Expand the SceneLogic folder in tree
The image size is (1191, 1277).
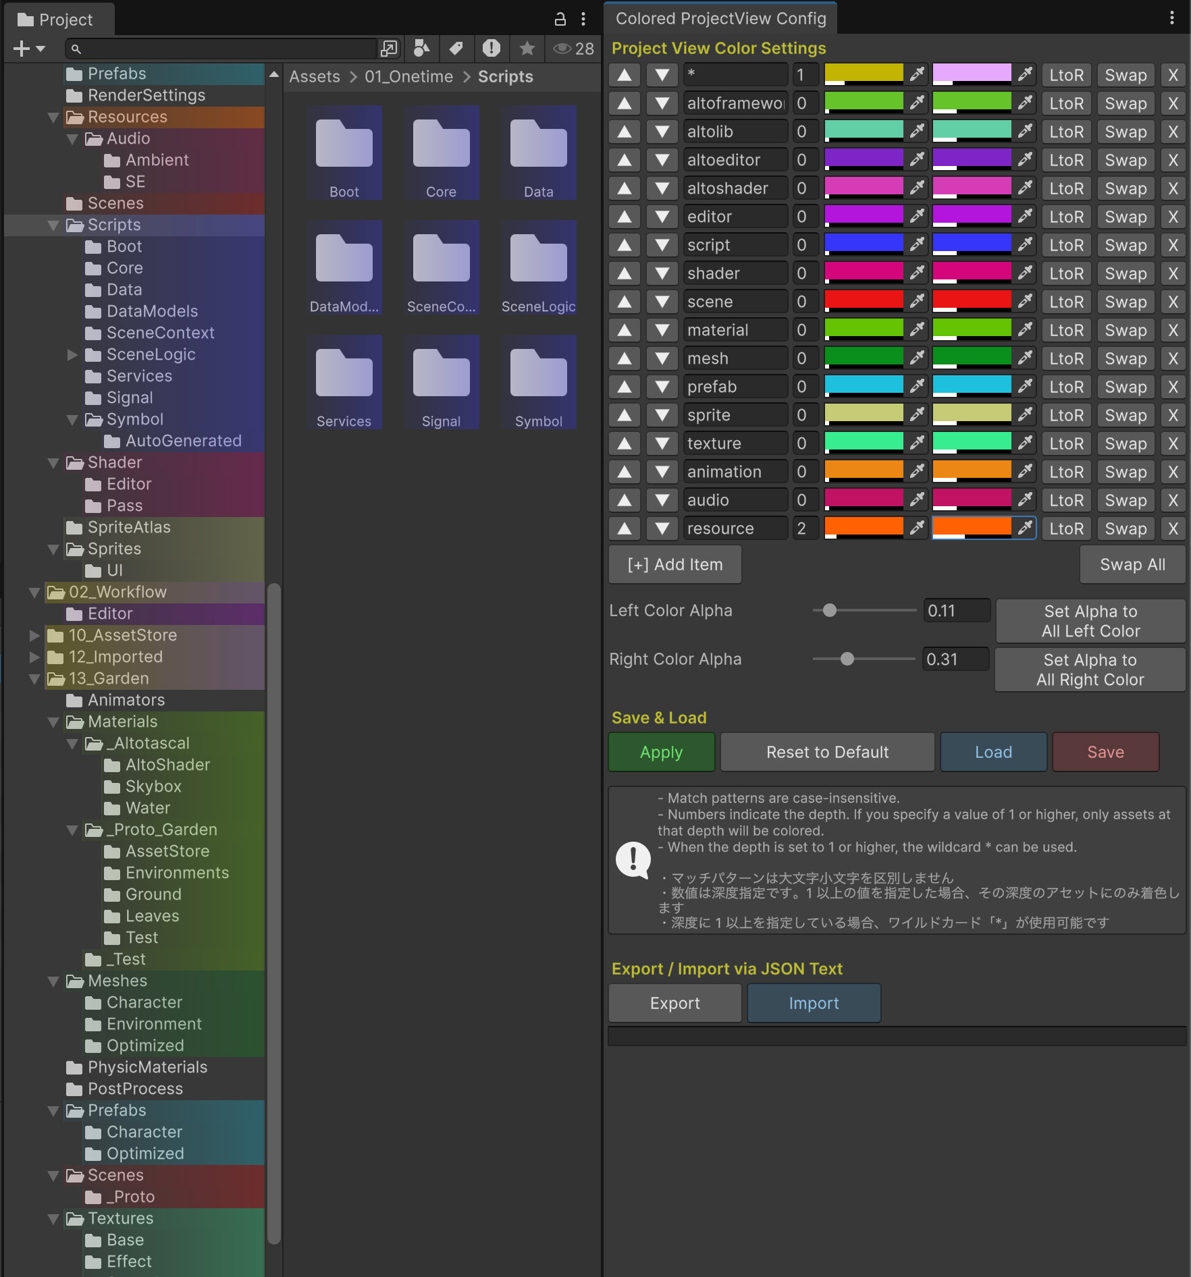point(72,354)
